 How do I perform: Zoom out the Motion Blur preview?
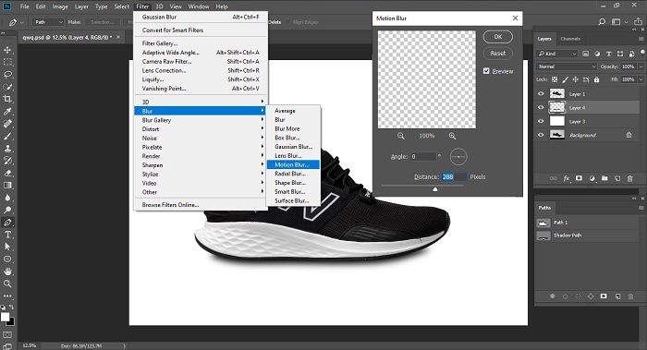pos(400,136)
